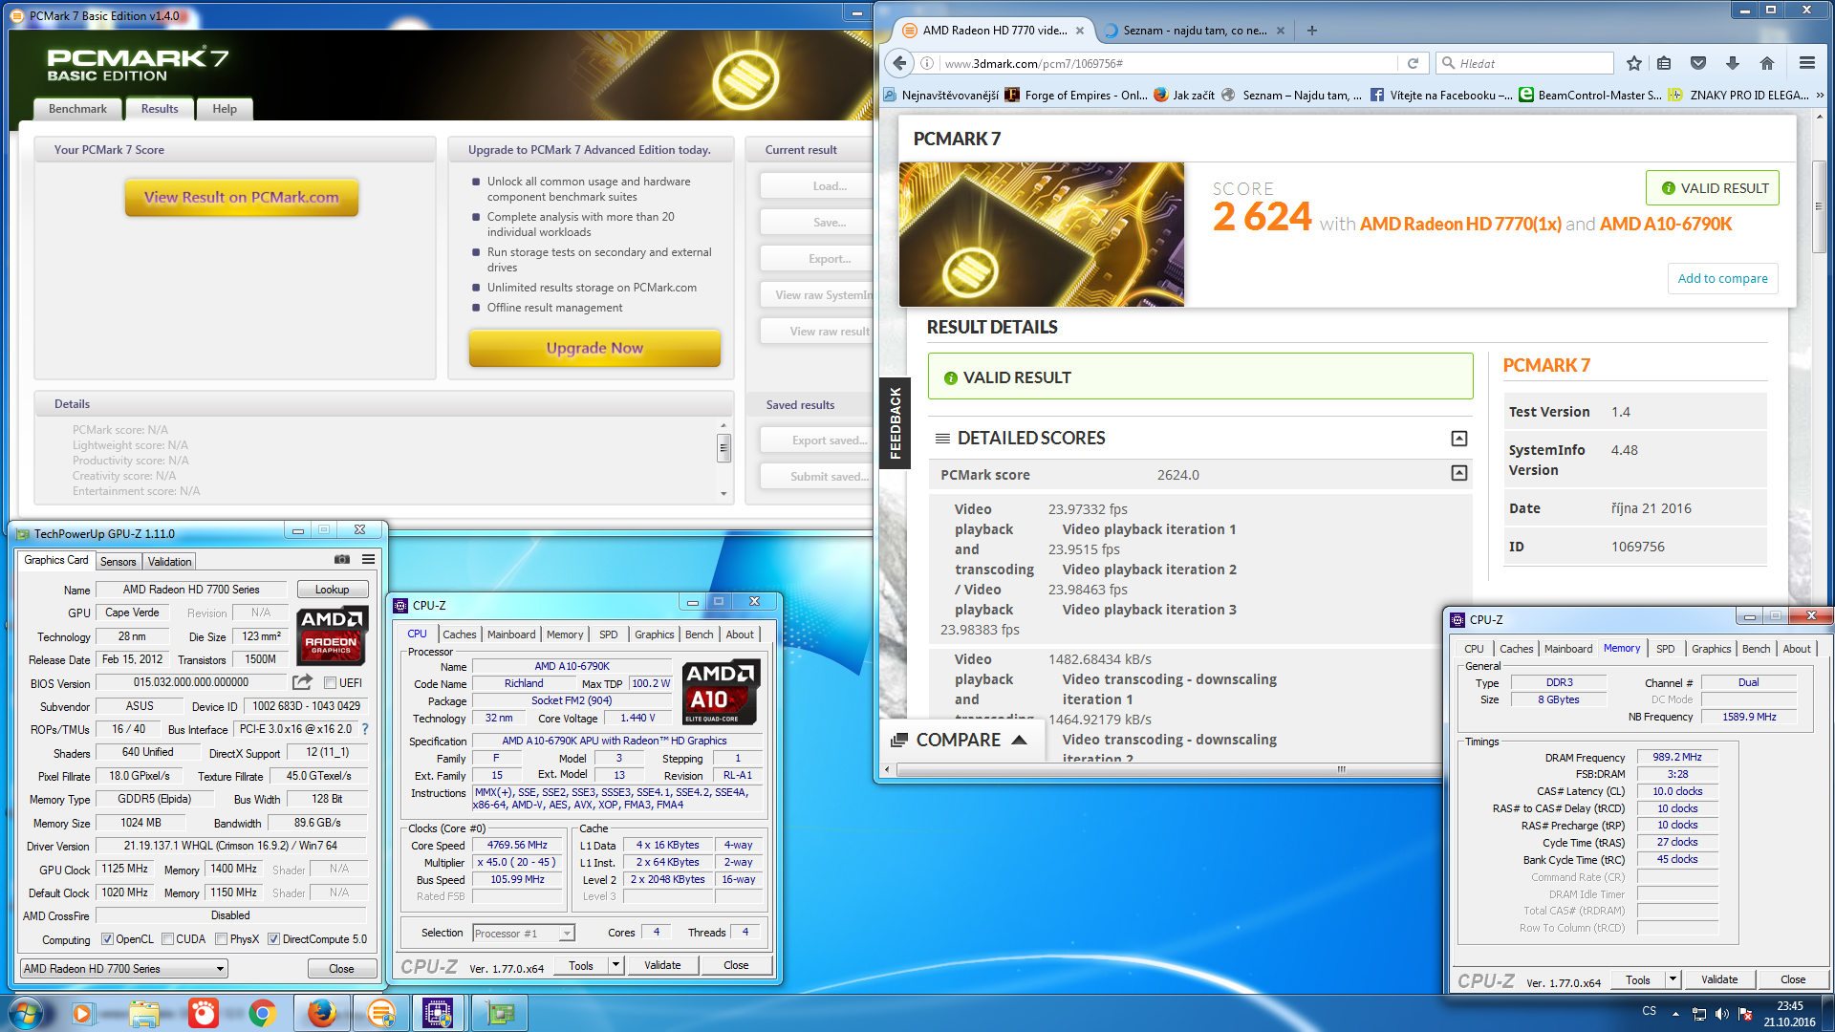Open Processor #1 selection dropdown

(522, 934)
